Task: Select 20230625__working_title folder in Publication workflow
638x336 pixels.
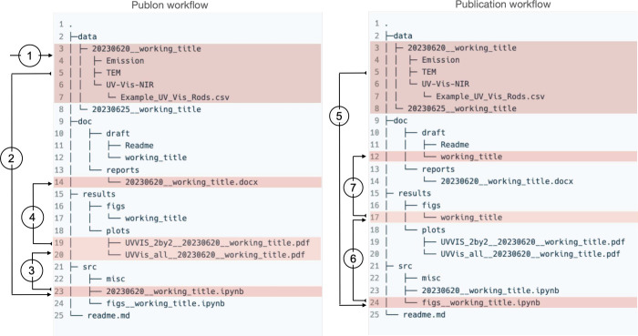Action: (462, 108)
